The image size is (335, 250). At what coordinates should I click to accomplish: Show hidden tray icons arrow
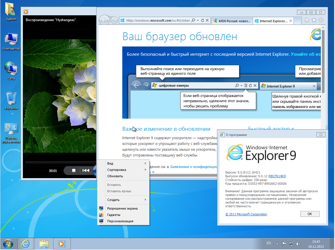point(277,244)
